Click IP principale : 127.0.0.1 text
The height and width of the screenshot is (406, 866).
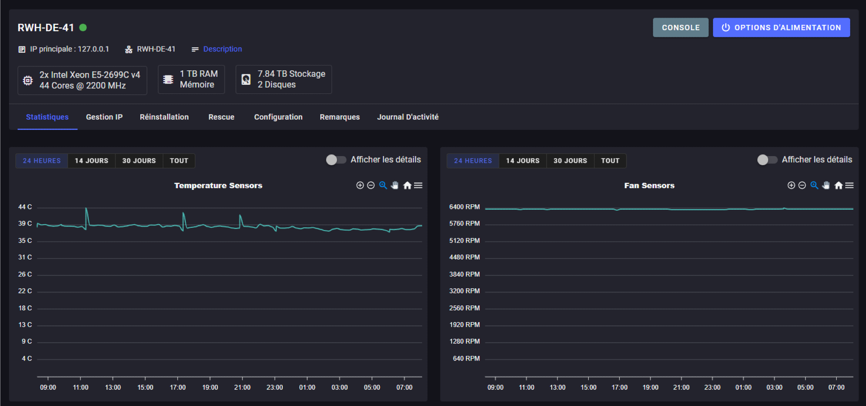click(x=69, y=49)
